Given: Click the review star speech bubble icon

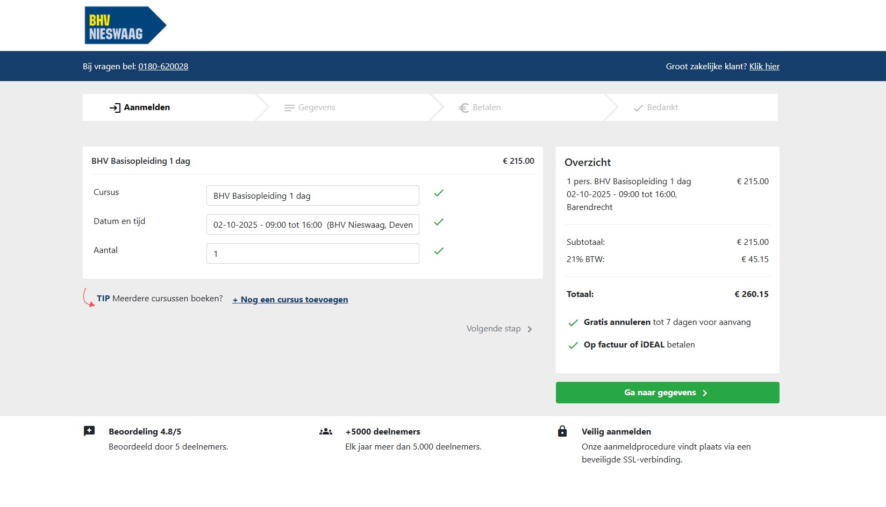Looking at the screenshot, I should pos(89,431).
